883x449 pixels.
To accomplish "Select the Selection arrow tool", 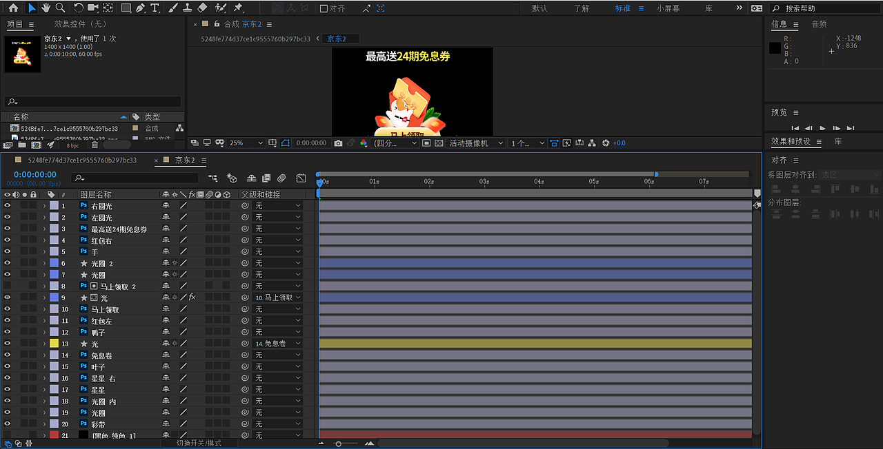I will tap(32, 8).
